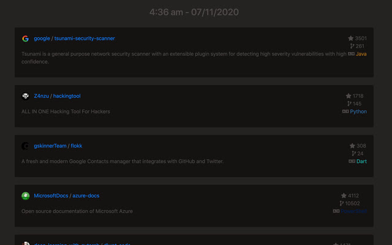Select the Python language label
This screenshot has width=392, height=245.
point(358,111)
